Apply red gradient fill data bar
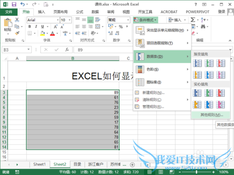 pyautogui.click(x=221, y=63)
